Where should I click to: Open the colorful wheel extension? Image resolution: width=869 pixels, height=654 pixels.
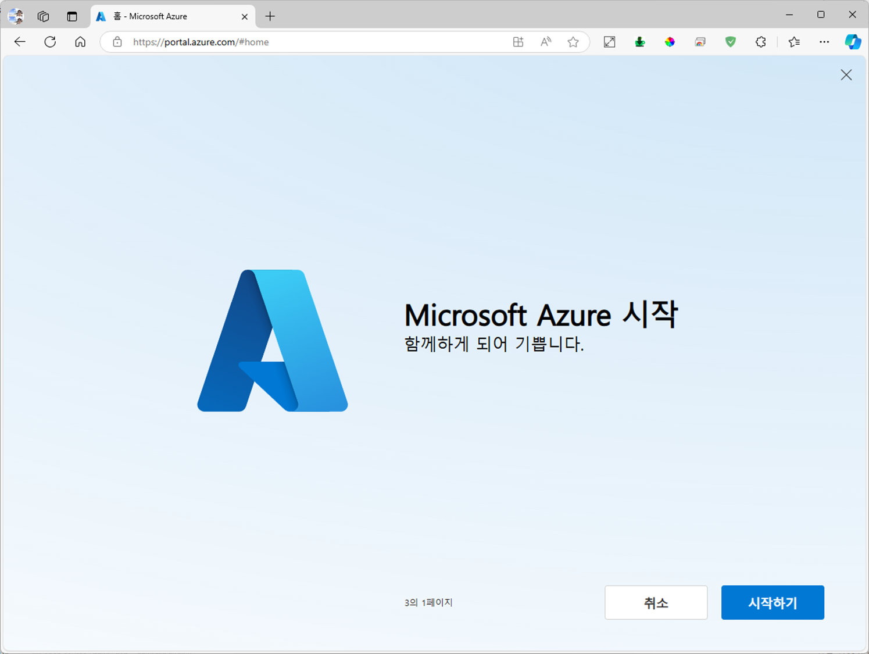click(x=670, y=42)
